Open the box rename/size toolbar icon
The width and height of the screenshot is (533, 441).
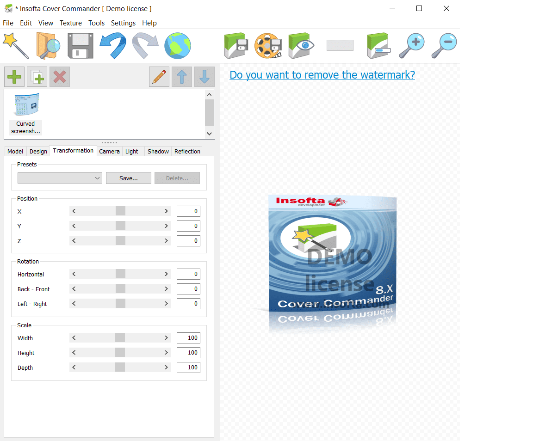pos(378,45)
